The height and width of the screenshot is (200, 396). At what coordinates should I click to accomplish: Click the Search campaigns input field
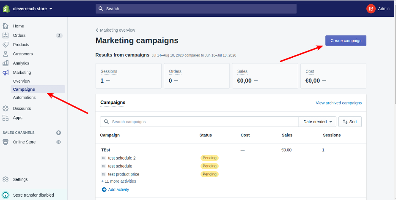click(203, 122)
